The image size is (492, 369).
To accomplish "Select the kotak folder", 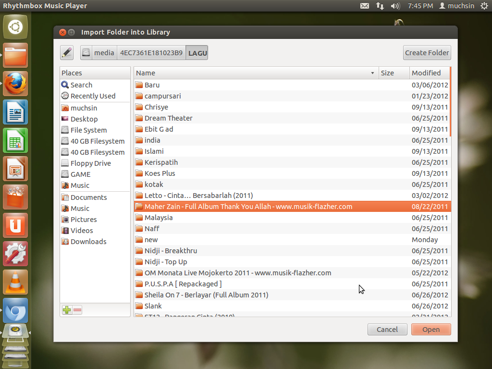I will tap(292, 184).
